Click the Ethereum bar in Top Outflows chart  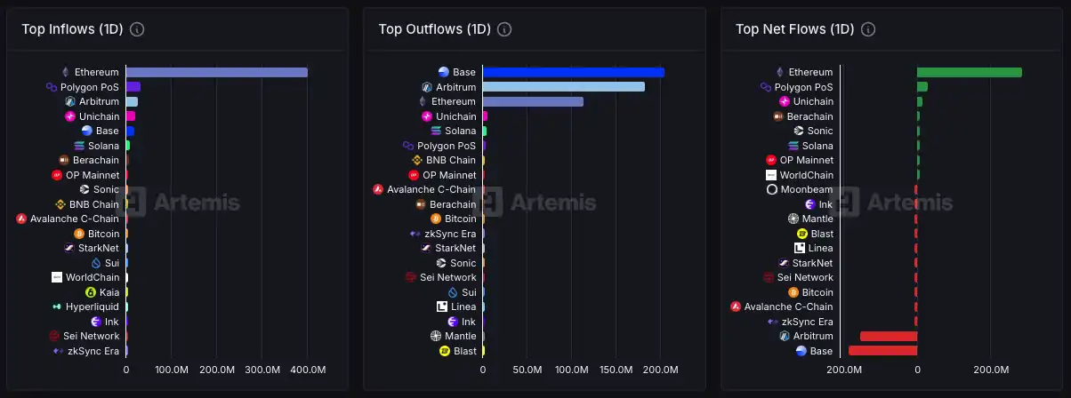tap(533, 101)
